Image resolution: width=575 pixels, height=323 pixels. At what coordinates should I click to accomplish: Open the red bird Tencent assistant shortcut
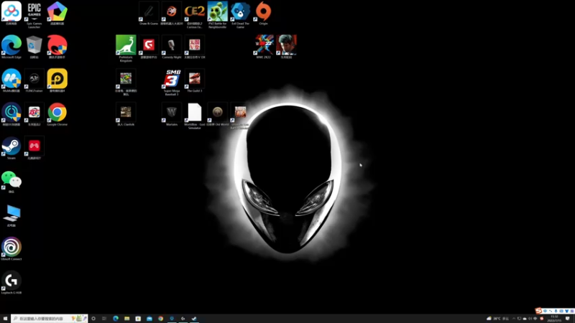(57, 47)
